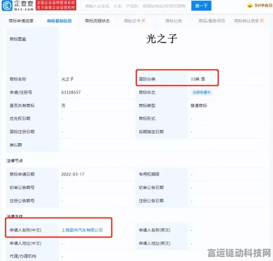Viewport: 273px width, 261px height.
Task: Click the 专用权期限 label
Action: coord(149,174)
